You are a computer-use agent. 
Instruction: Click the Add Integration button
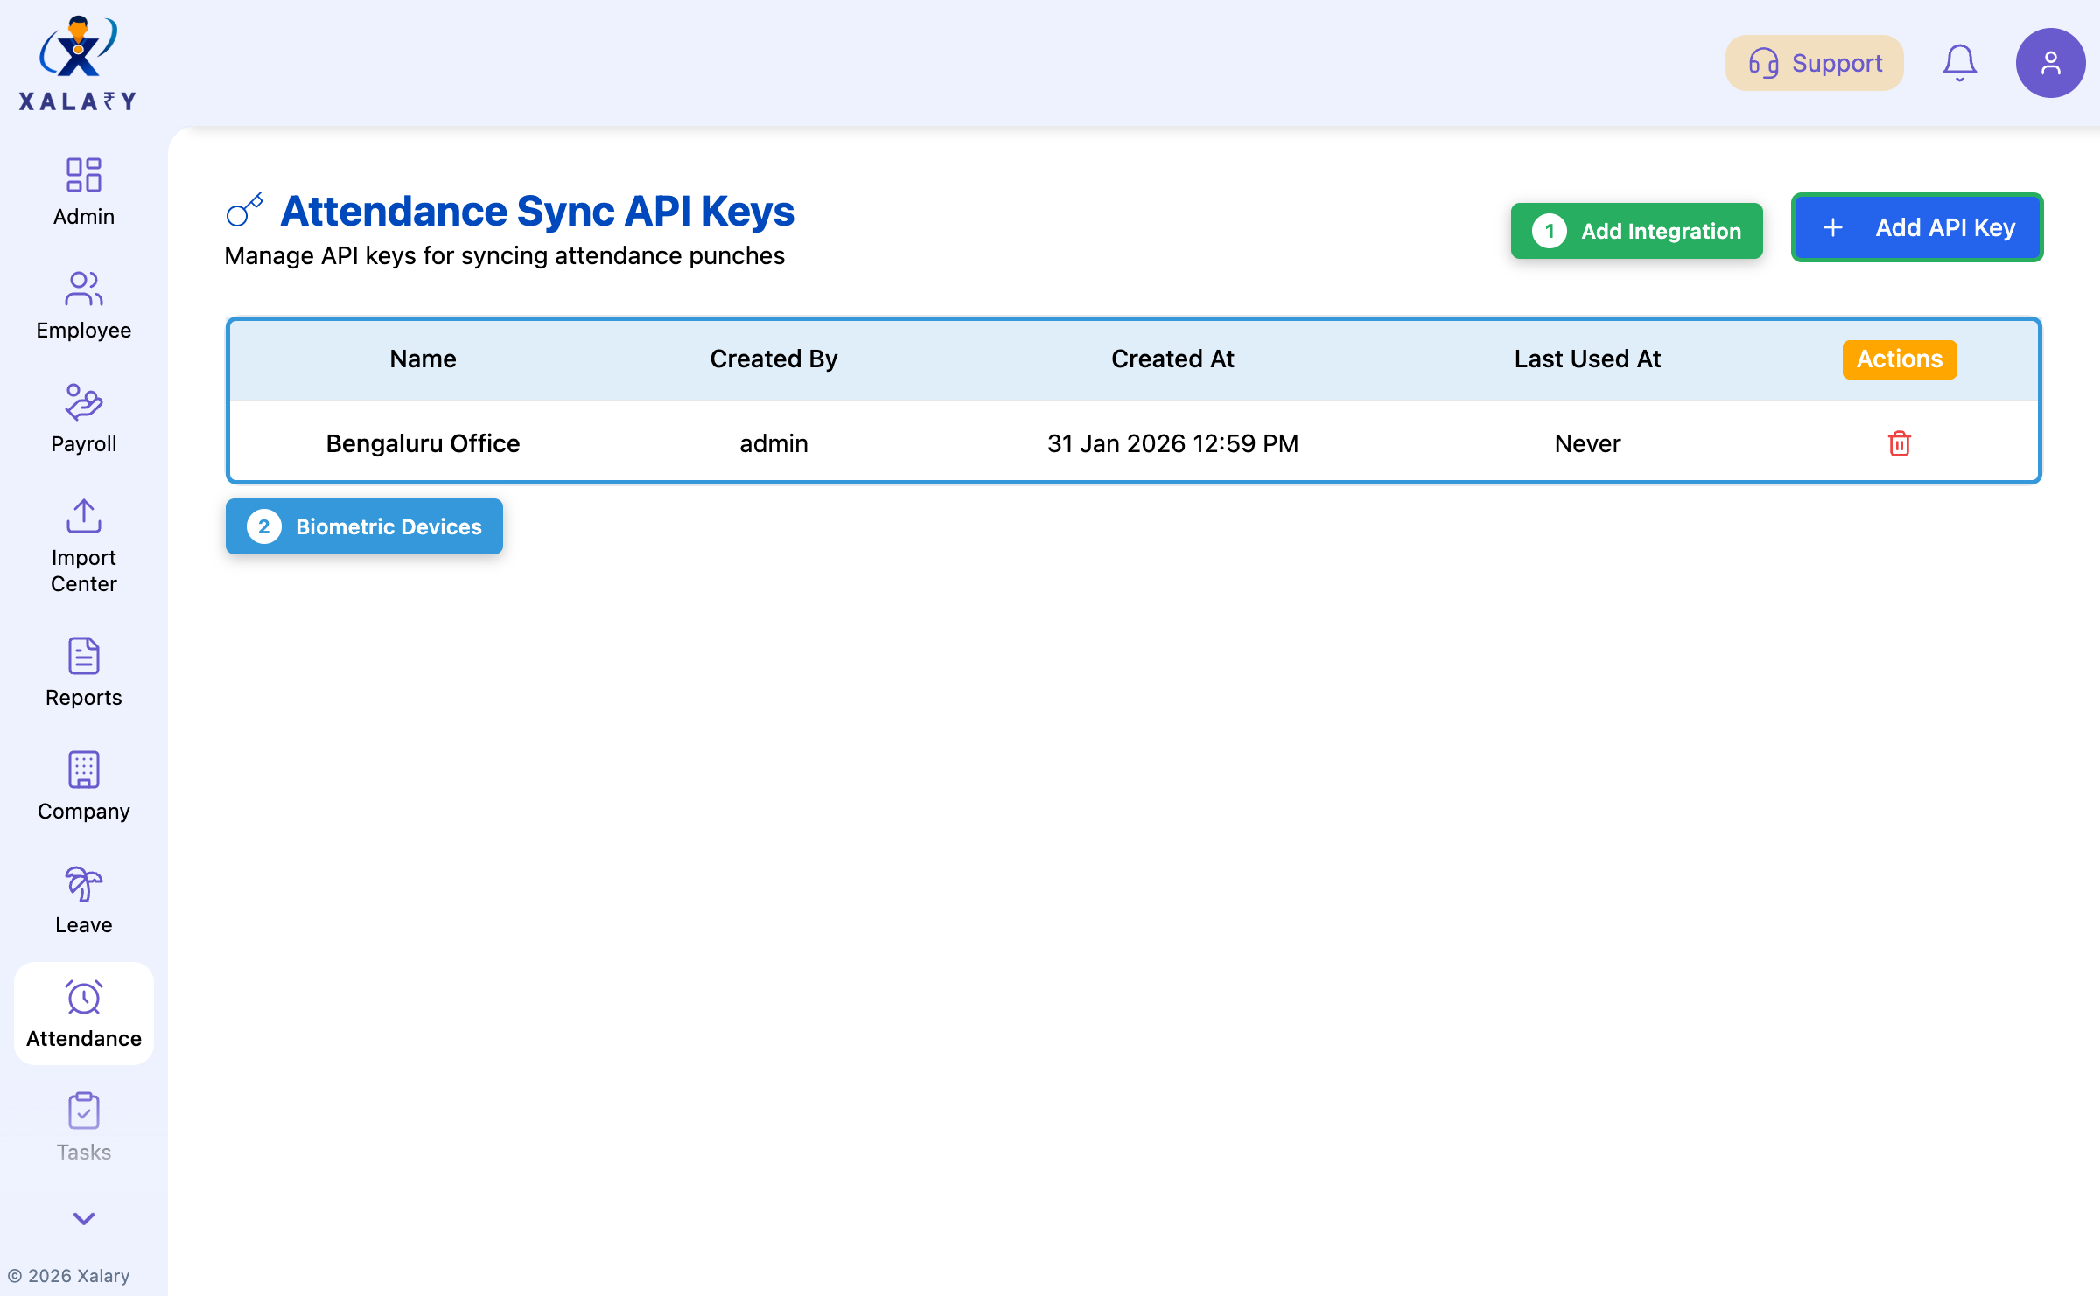[x=1636, y=230]
